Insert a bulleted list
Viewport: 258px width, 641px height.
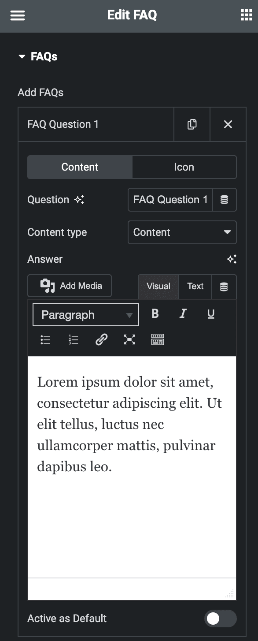(x=45, y=339)
